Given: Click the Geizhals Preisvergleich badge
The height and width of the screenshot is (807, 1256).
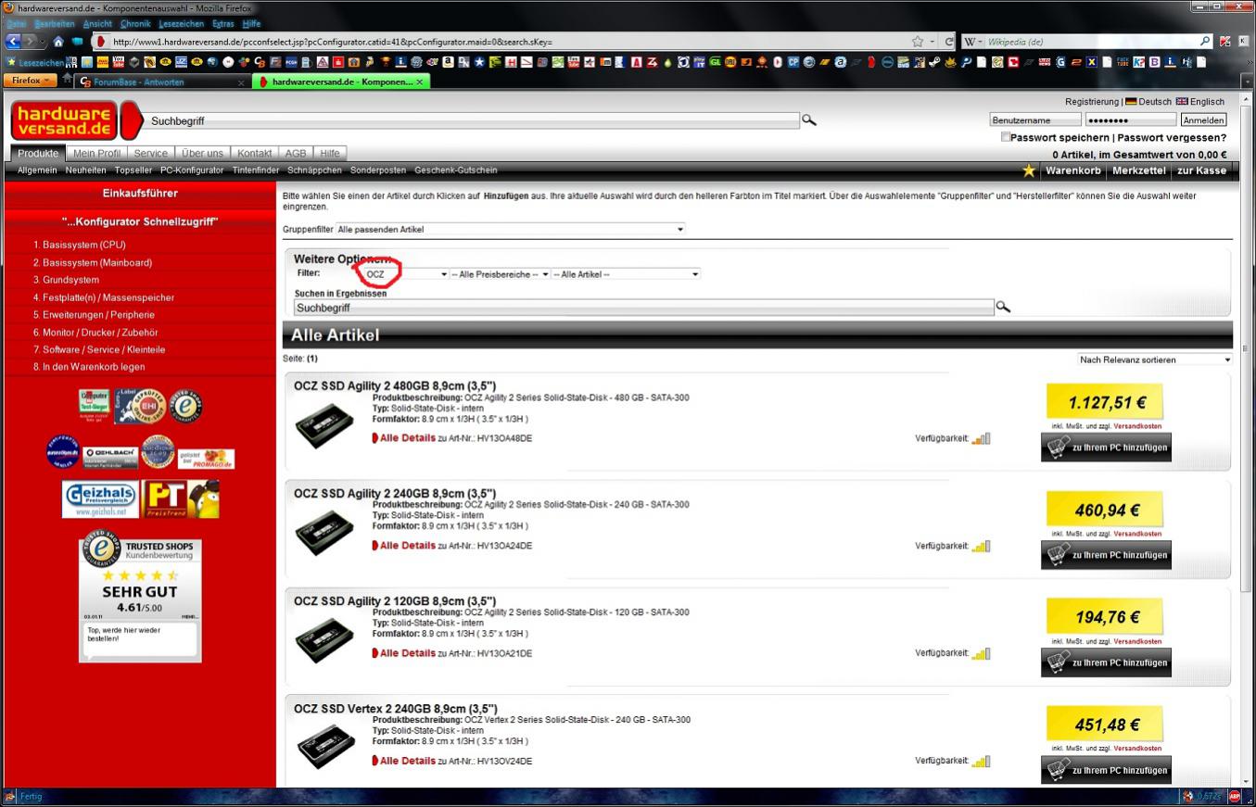Looking at the screenshot, I should point(100,499).
